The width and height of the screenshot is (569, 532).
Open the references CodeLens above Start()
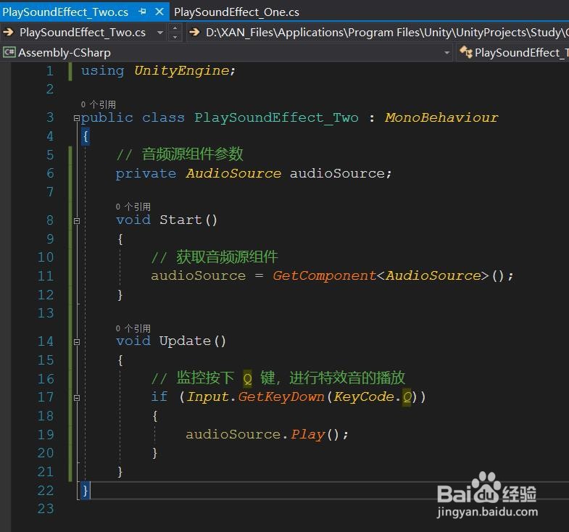(133, 207)
